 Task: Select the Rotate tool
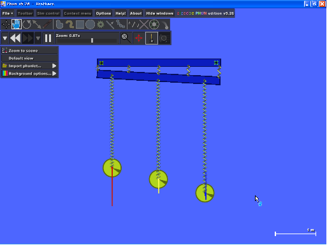[x=27, y=25]
